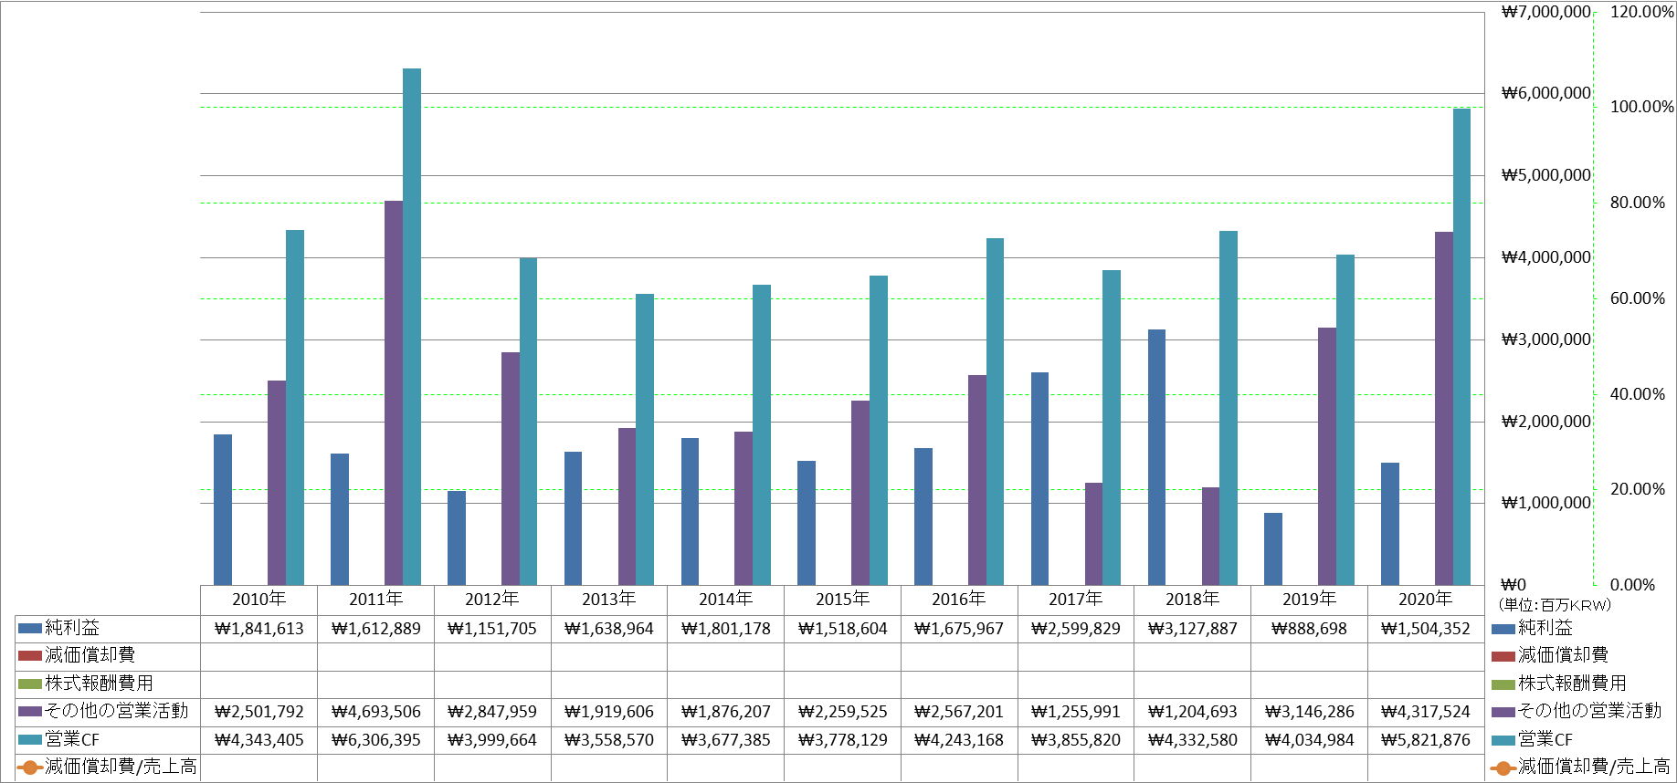The width and height of the screenshot is (1677, 783).
Task: Select cell value ₩888,698
Action: 1309,629
